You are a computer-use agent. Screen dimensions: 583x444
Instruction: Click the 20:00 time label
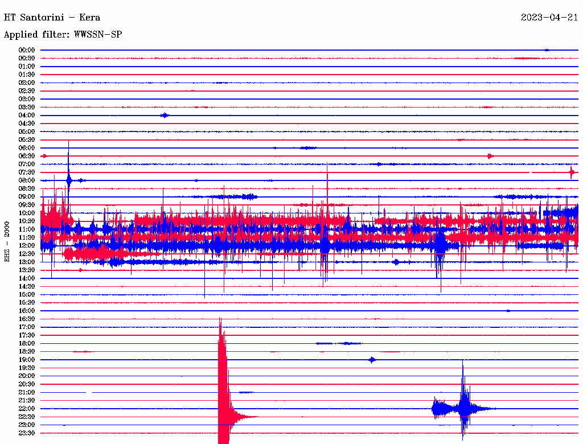[27, 376]
